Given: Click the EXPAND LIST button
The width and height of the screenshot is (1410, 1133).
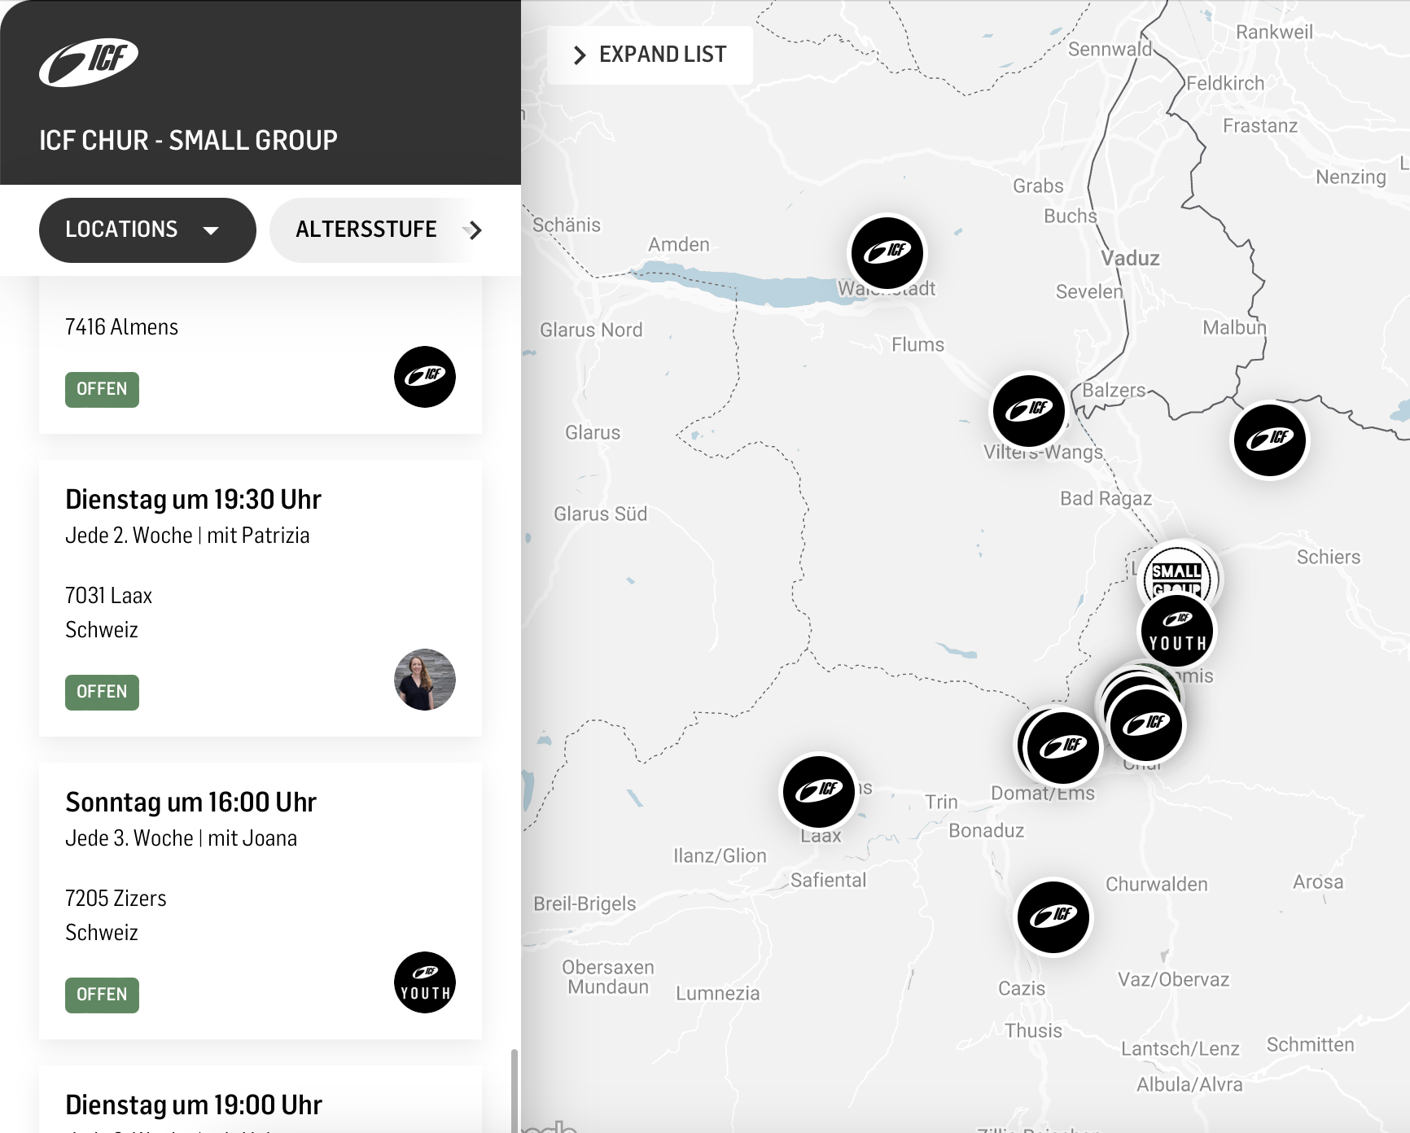Looking at the screenshot, I should [x=650, y=55].
